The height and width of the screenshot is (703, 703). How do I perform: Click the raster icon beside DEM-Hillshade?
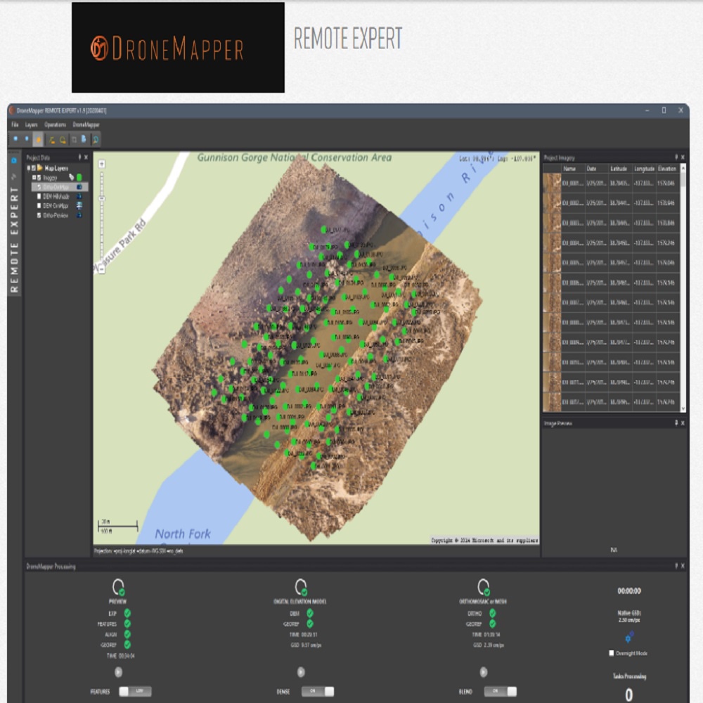[x=79, y=196]
